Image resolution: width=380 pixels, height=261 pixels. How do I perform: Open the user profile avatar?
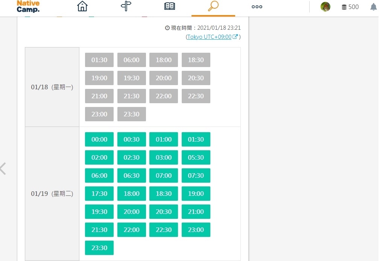pos(325,7)
